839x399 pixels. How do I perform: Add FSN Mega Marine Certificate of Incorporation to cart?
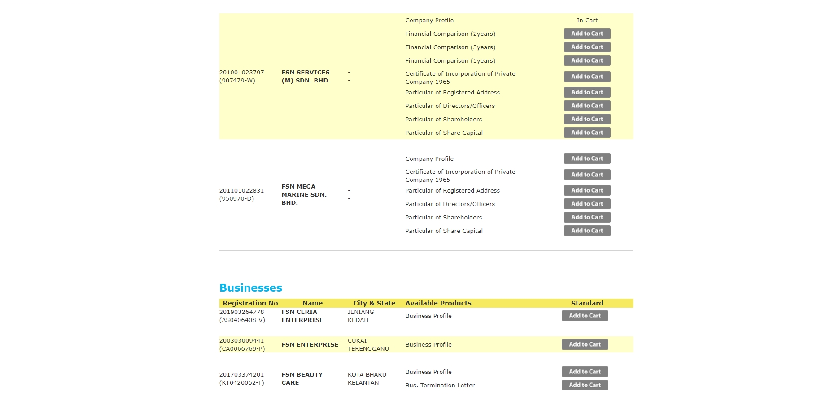[587, 175]
